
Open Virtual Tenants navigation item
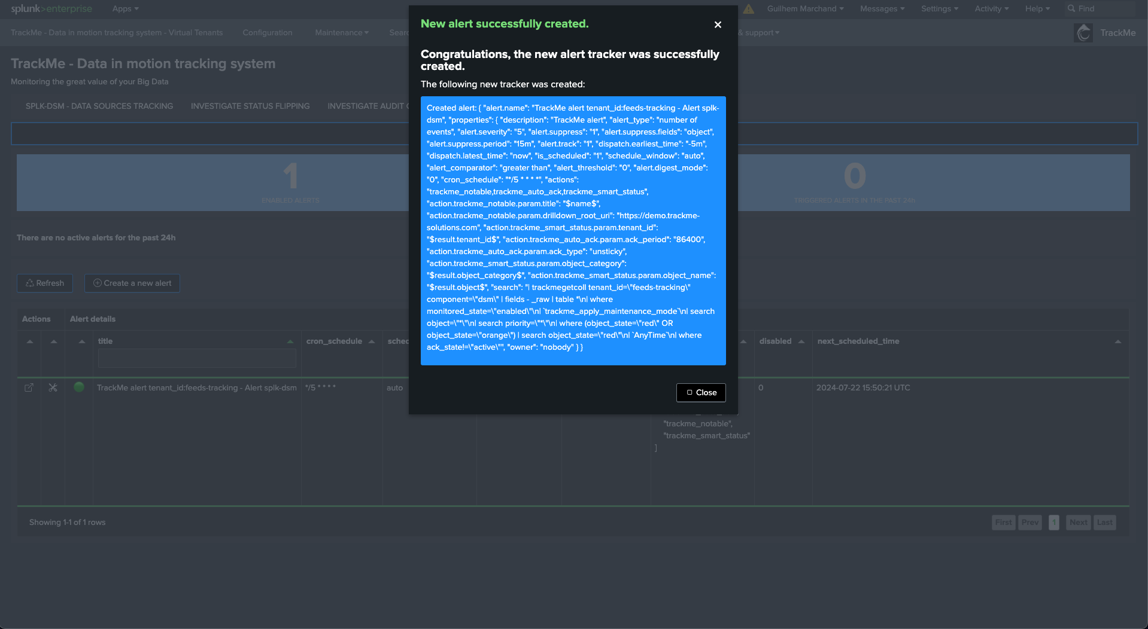117,32
